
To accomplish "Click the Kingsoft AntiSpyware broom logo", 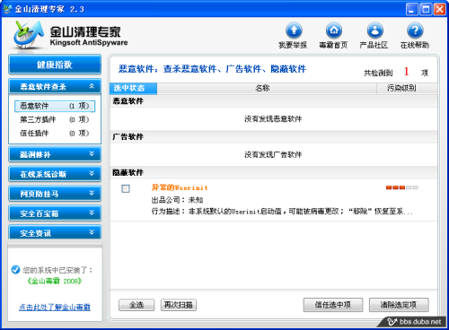I will click(x=28, y=35).
